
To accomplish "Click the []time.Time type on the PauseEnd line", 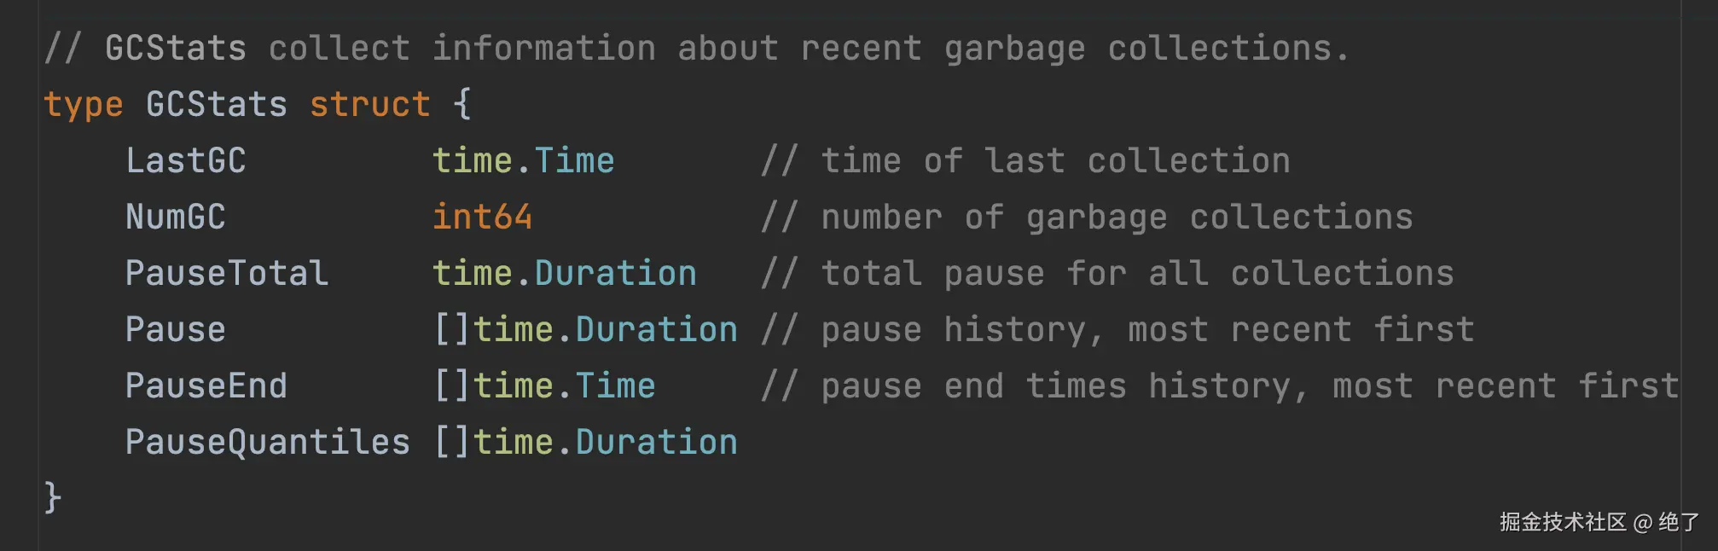I will tap(544, 386).
